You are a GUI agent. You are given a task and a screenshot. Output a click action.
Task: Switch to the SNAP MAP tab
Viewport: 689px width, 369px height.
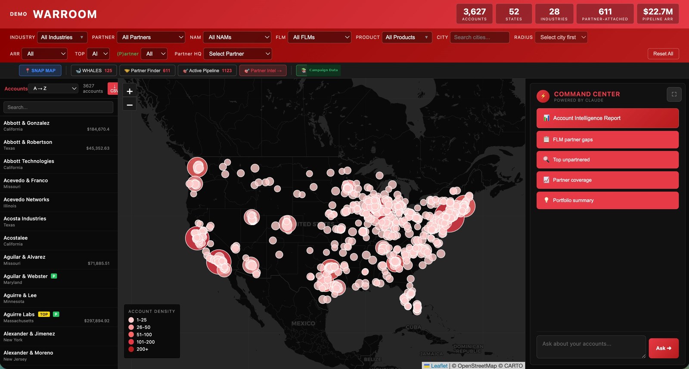(40, 71)
